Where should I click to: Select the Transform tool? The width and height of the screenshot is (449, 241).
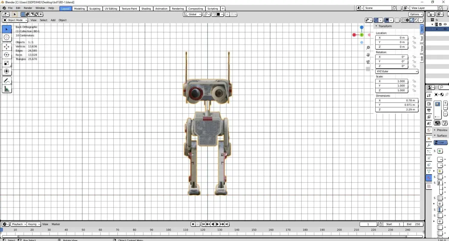click(7, 71)
